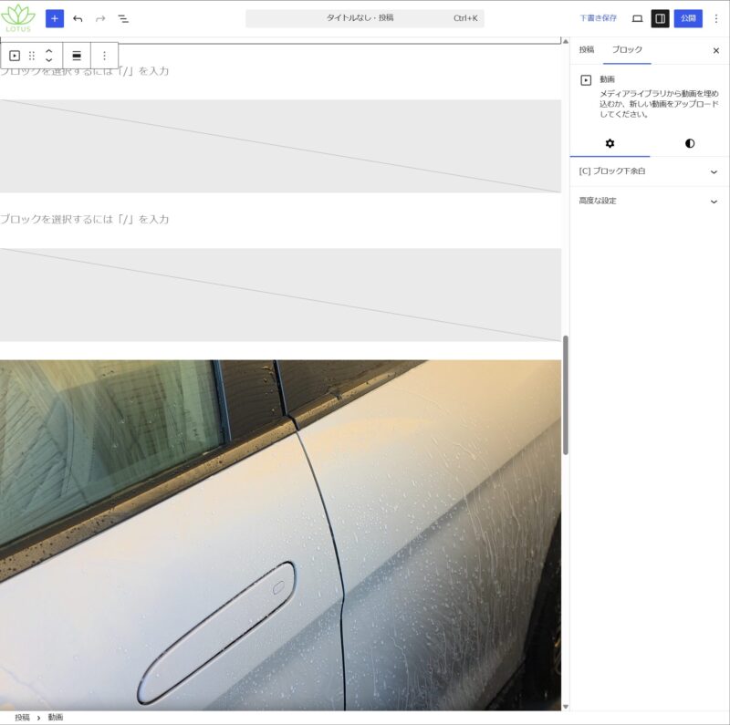Click the editor vertical scrollbar thumb

(566, 394)
